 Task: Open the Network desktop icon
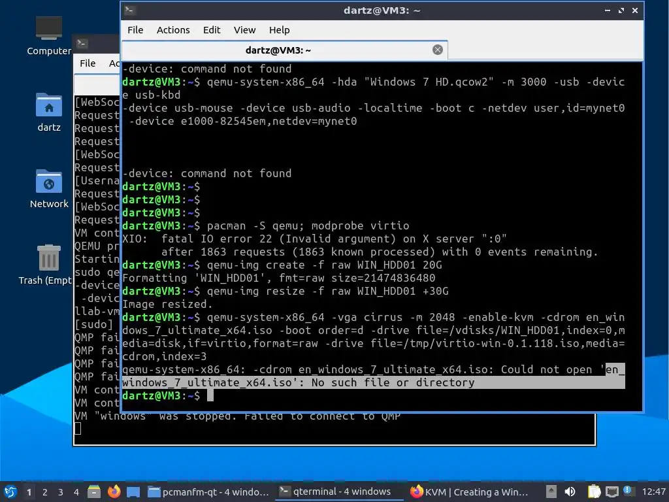(49, 189)
